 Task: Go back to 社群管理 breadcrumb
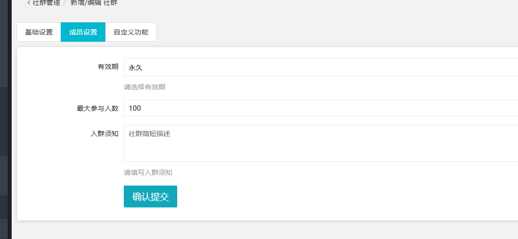point(44,3)
